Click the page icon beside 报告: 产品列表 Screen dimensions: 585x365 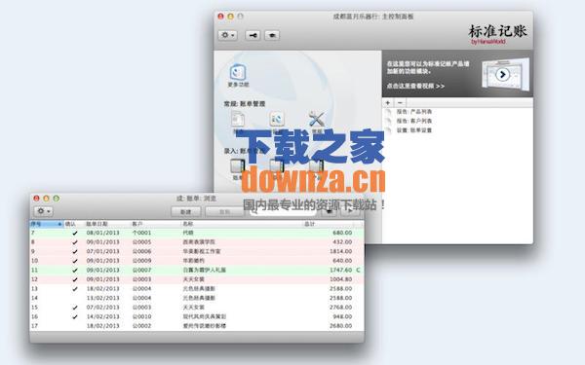pos(389,112)
